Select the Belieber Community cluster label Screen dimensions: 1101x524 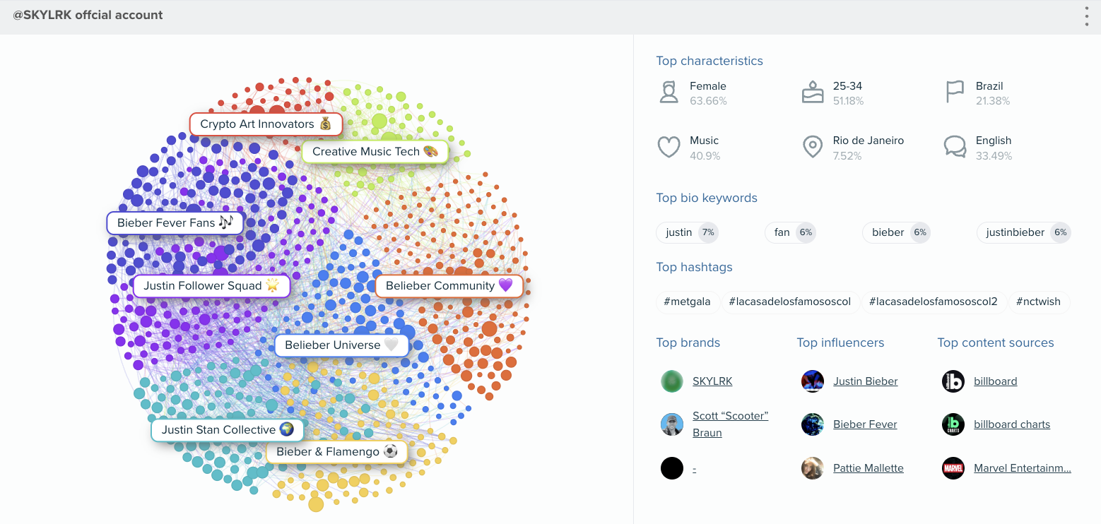coord(449,286)
